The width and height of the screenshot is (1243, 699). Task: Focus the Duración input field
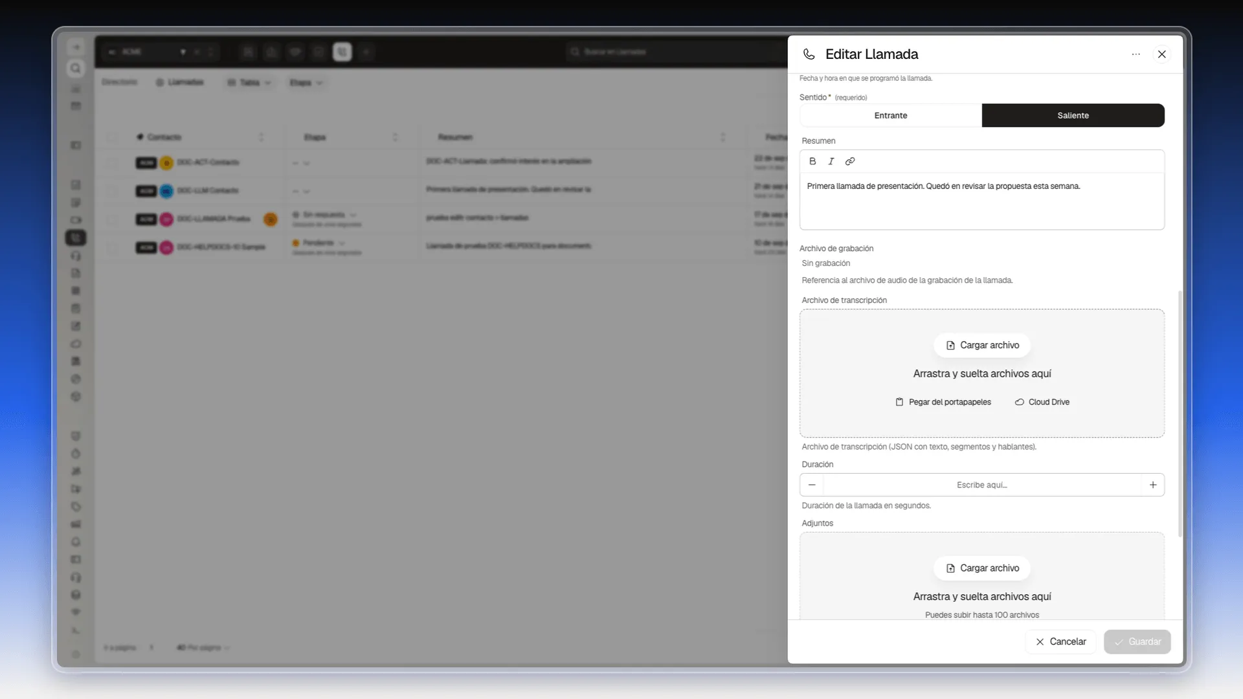(x=982, y=485)
